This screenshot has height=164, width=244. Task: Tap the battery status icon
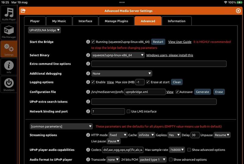[x=239, y=2]
